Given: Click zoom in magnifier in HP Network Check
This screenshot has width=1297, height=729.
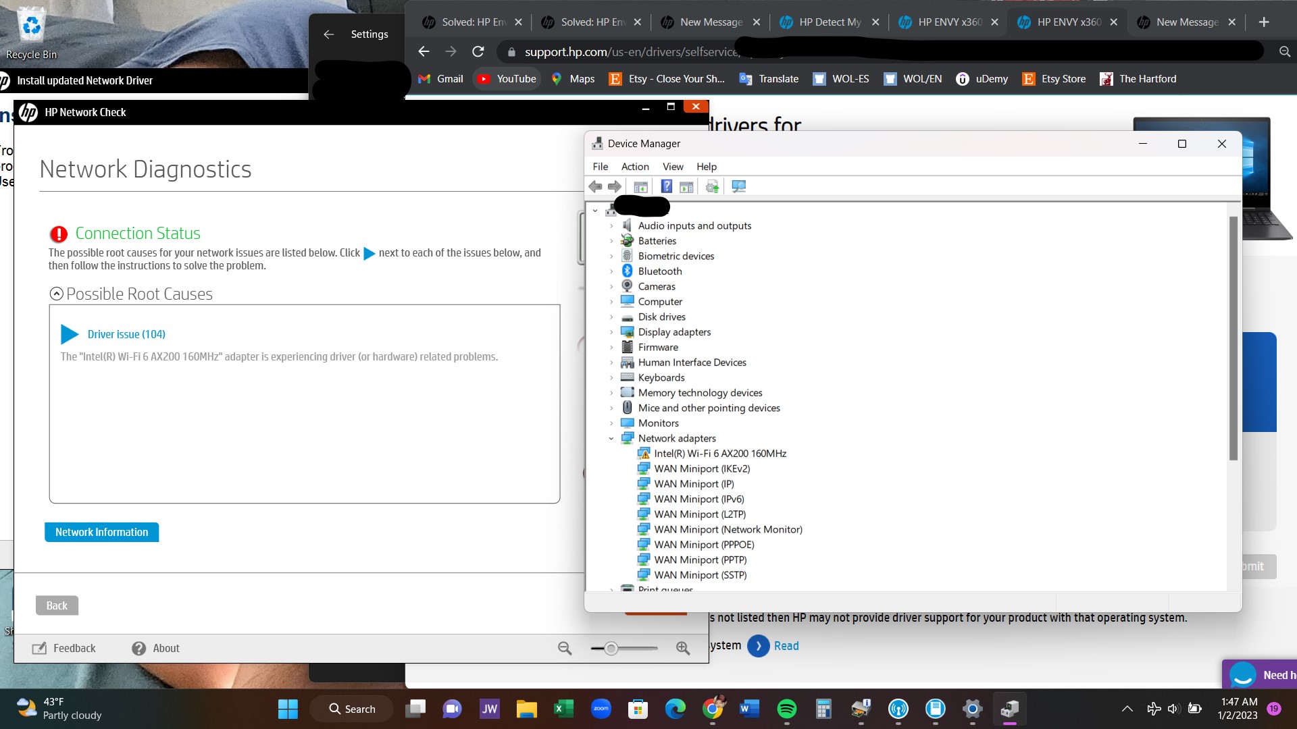Looking at the screenshot, I should [683, 648].
